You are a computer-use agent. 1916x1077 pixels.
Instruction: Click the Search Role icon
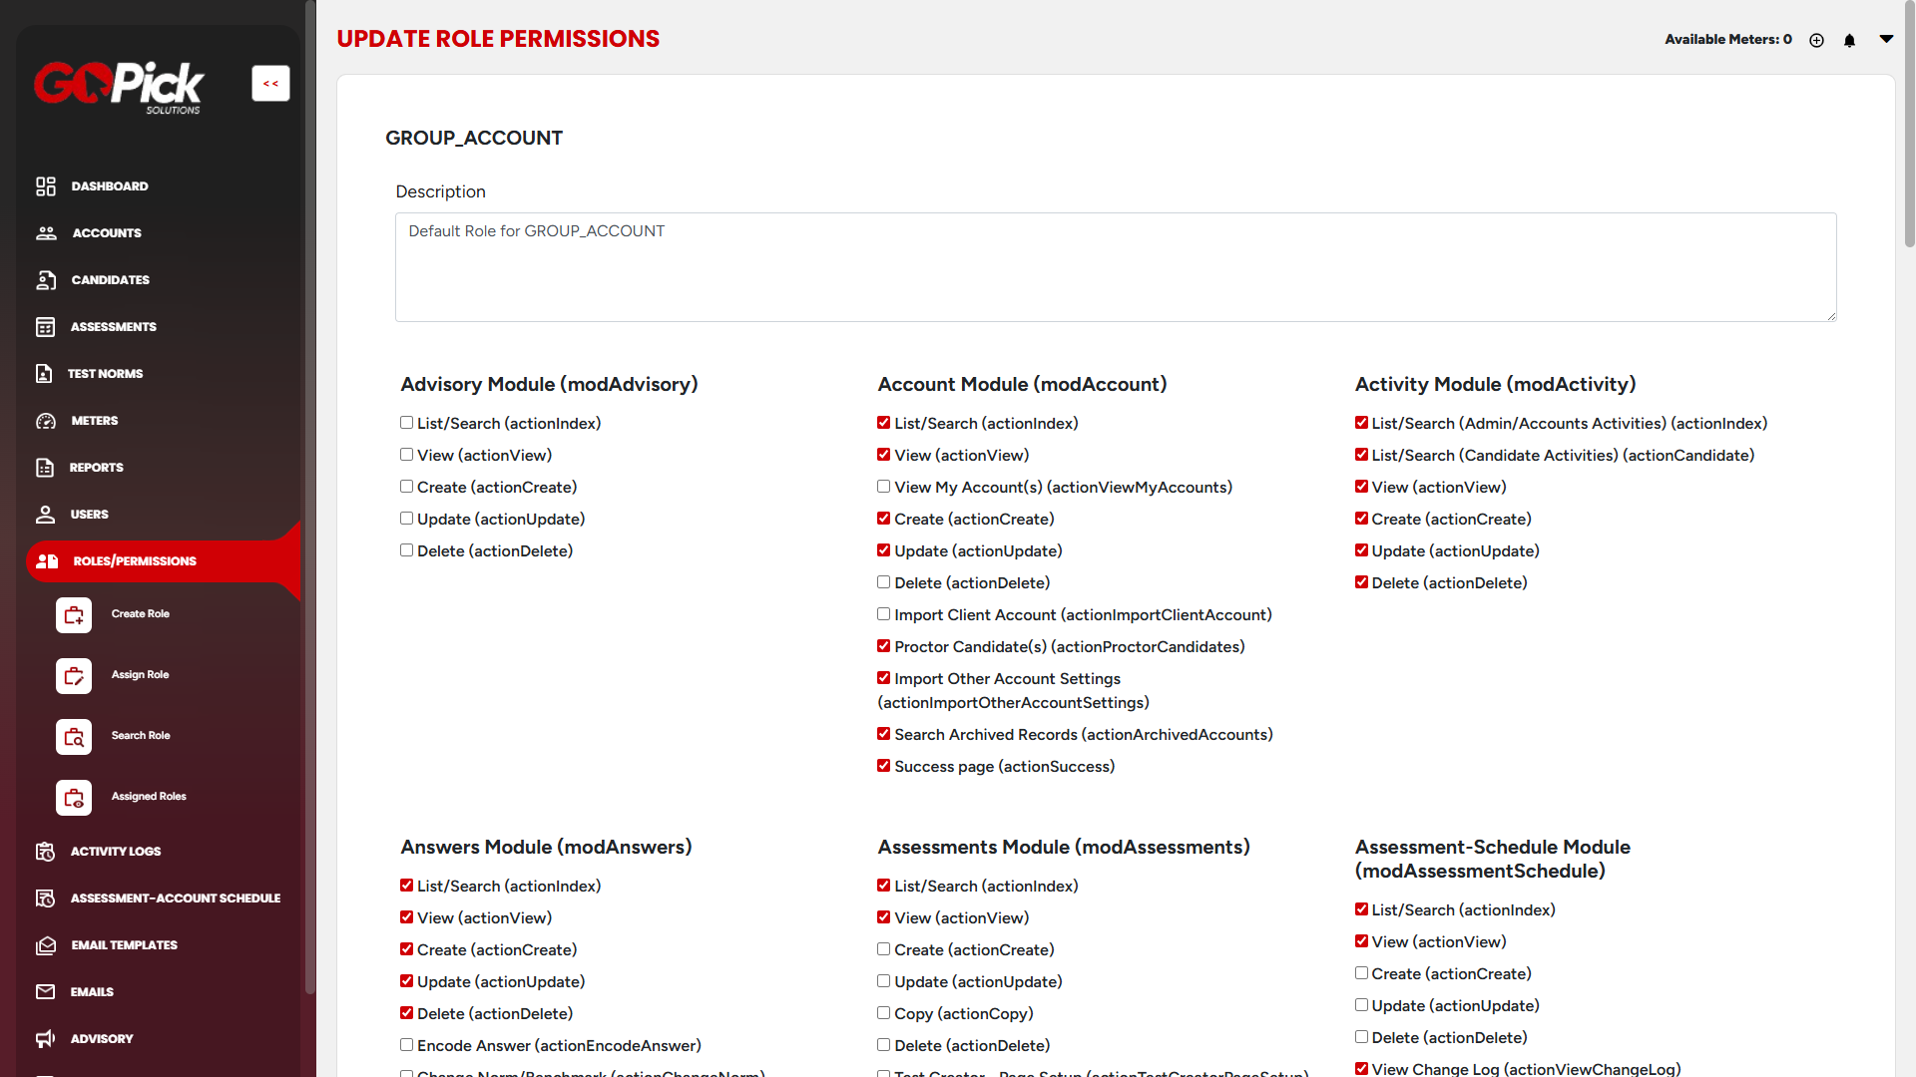tap(74, 737)
